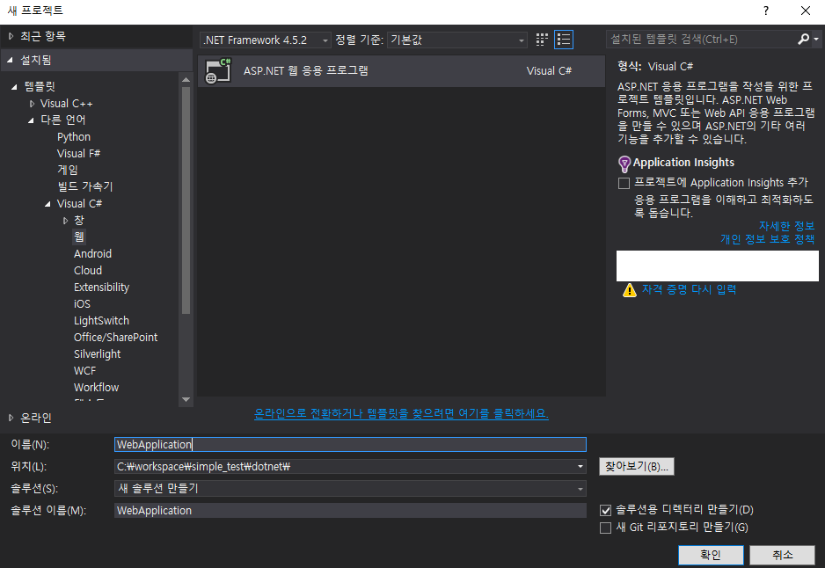Collapse the Visual C# node

(x=47, y=204)
